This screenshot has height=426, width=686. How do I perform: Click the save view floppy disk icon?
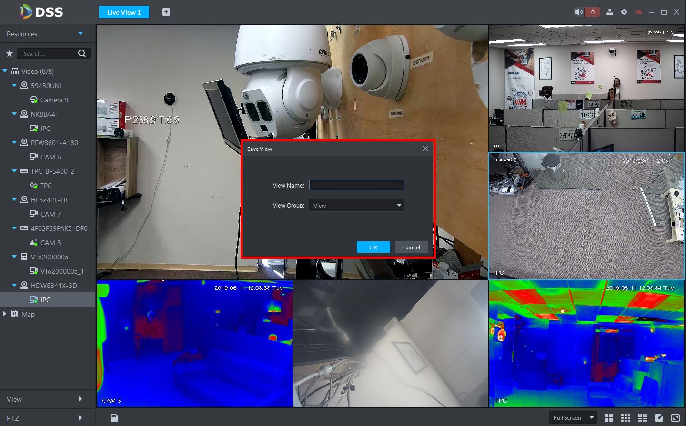click(x=114, y=417)
